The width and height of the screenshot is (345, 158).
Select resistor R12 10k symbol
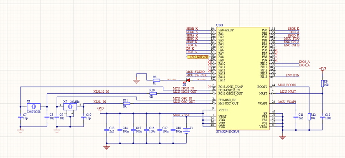click(x=309, y=117)
